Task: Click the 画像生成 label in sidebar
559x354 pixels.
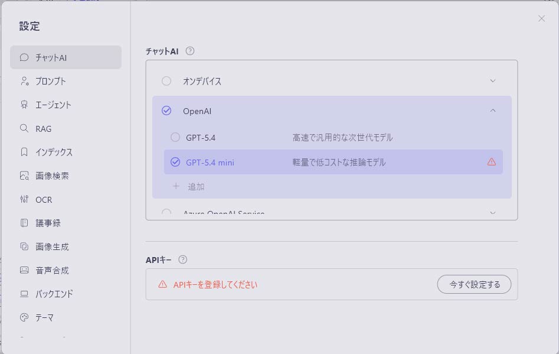Action: (x=52, y=247)
